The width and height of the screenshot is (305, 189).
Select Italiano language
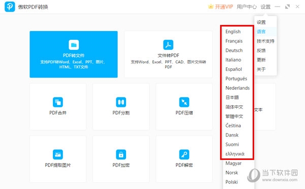233,60
